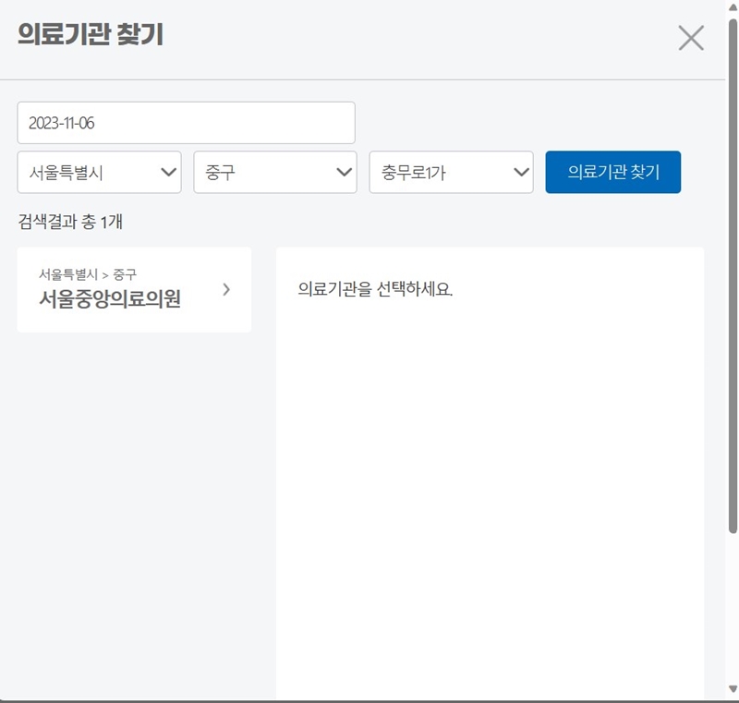Click the 검색결과 총 1개 text
The width and height of the screenshot is (739, 703).
(70, 222)
